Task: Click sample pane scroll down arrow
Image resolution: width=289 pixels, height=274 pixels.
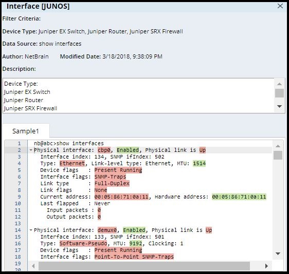Action: coord(278,253)
